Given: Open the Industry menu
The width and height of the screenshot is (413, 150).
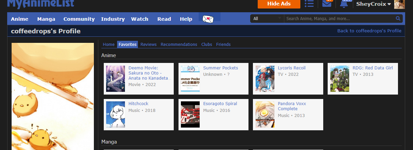Looking at the screenshot, I should [113, 19].
